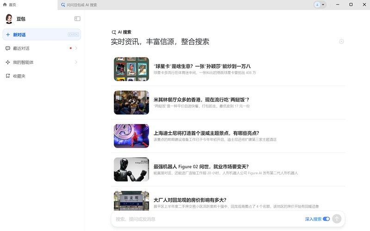
Task: Dismiss the AI search panel with circled X
Action: [341, 41]
